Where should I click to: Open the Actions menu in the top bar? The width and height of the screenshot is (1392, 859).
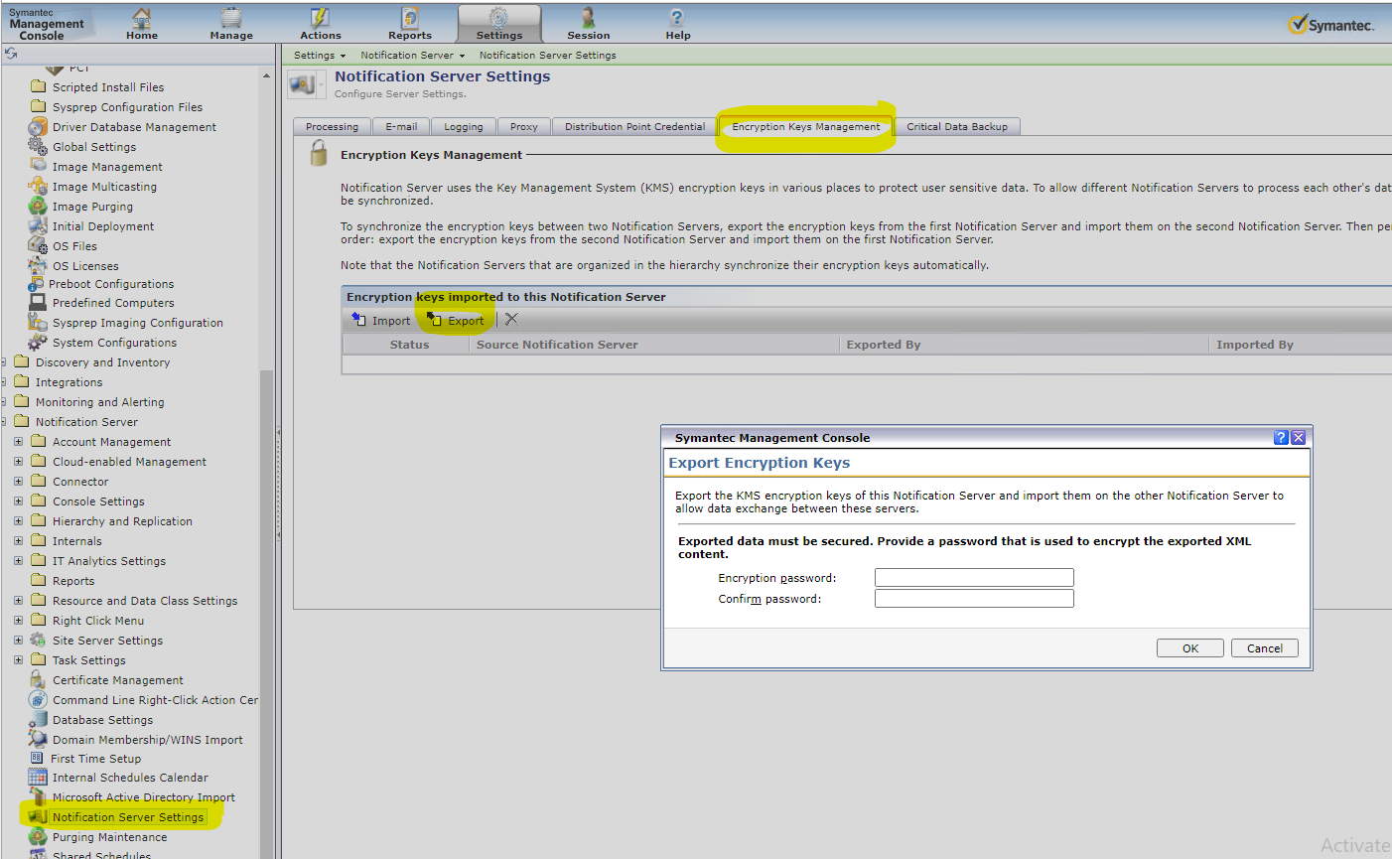tap(321, 23)
